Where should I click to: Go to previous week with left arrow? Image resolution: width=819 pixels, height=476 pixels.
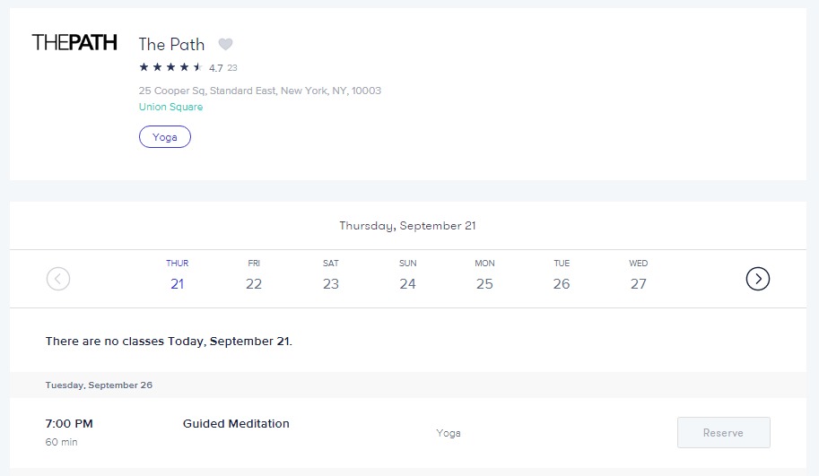[x=58, y=279]
